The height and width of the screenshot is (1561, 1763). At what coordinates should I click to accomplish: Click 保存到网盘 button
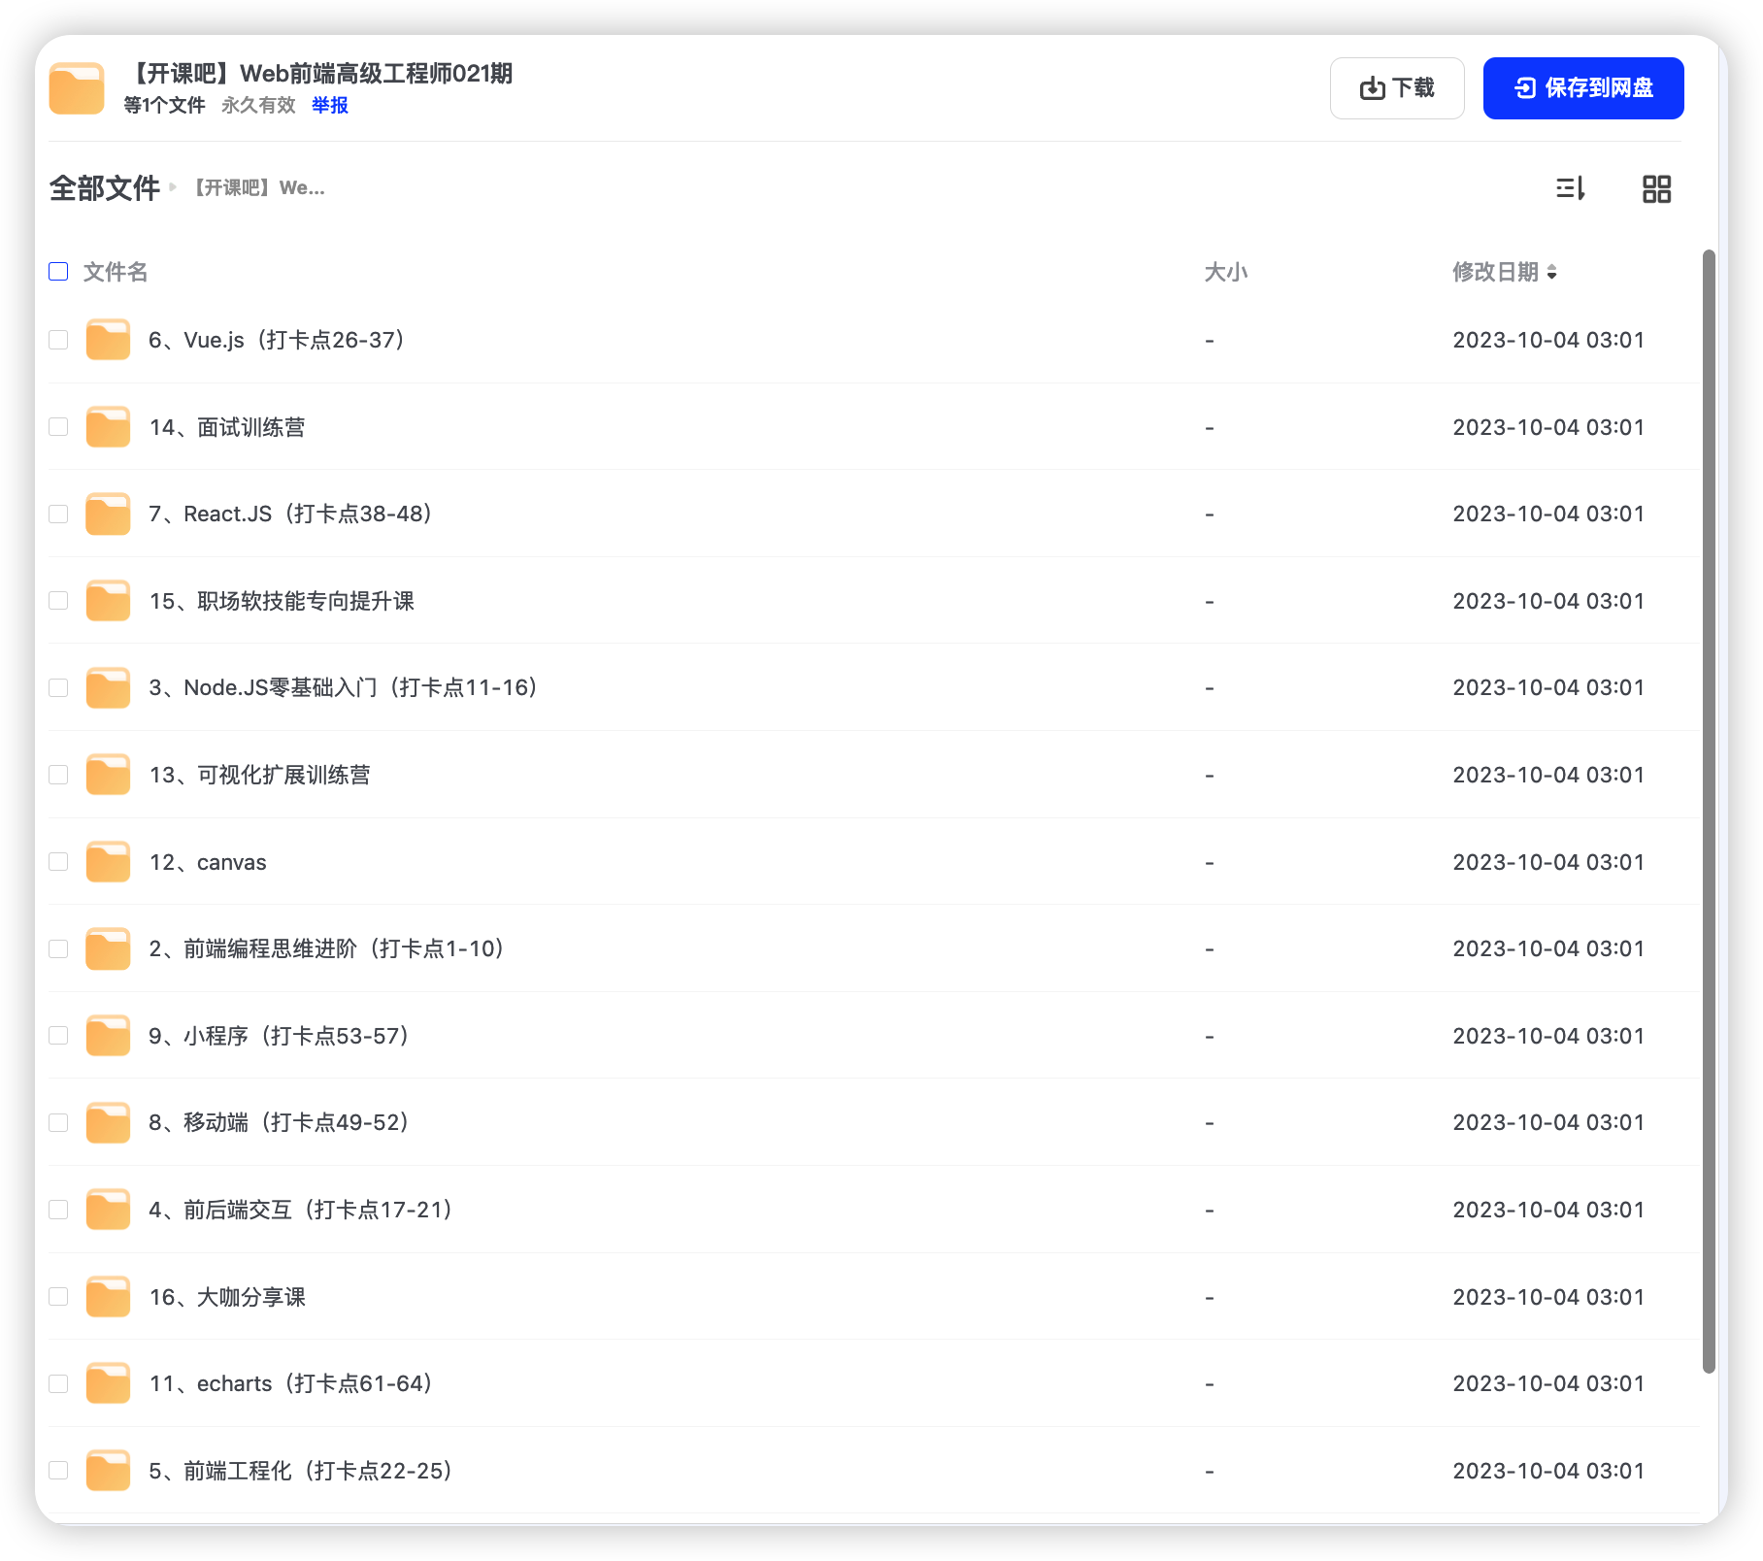click(1583, 88)
